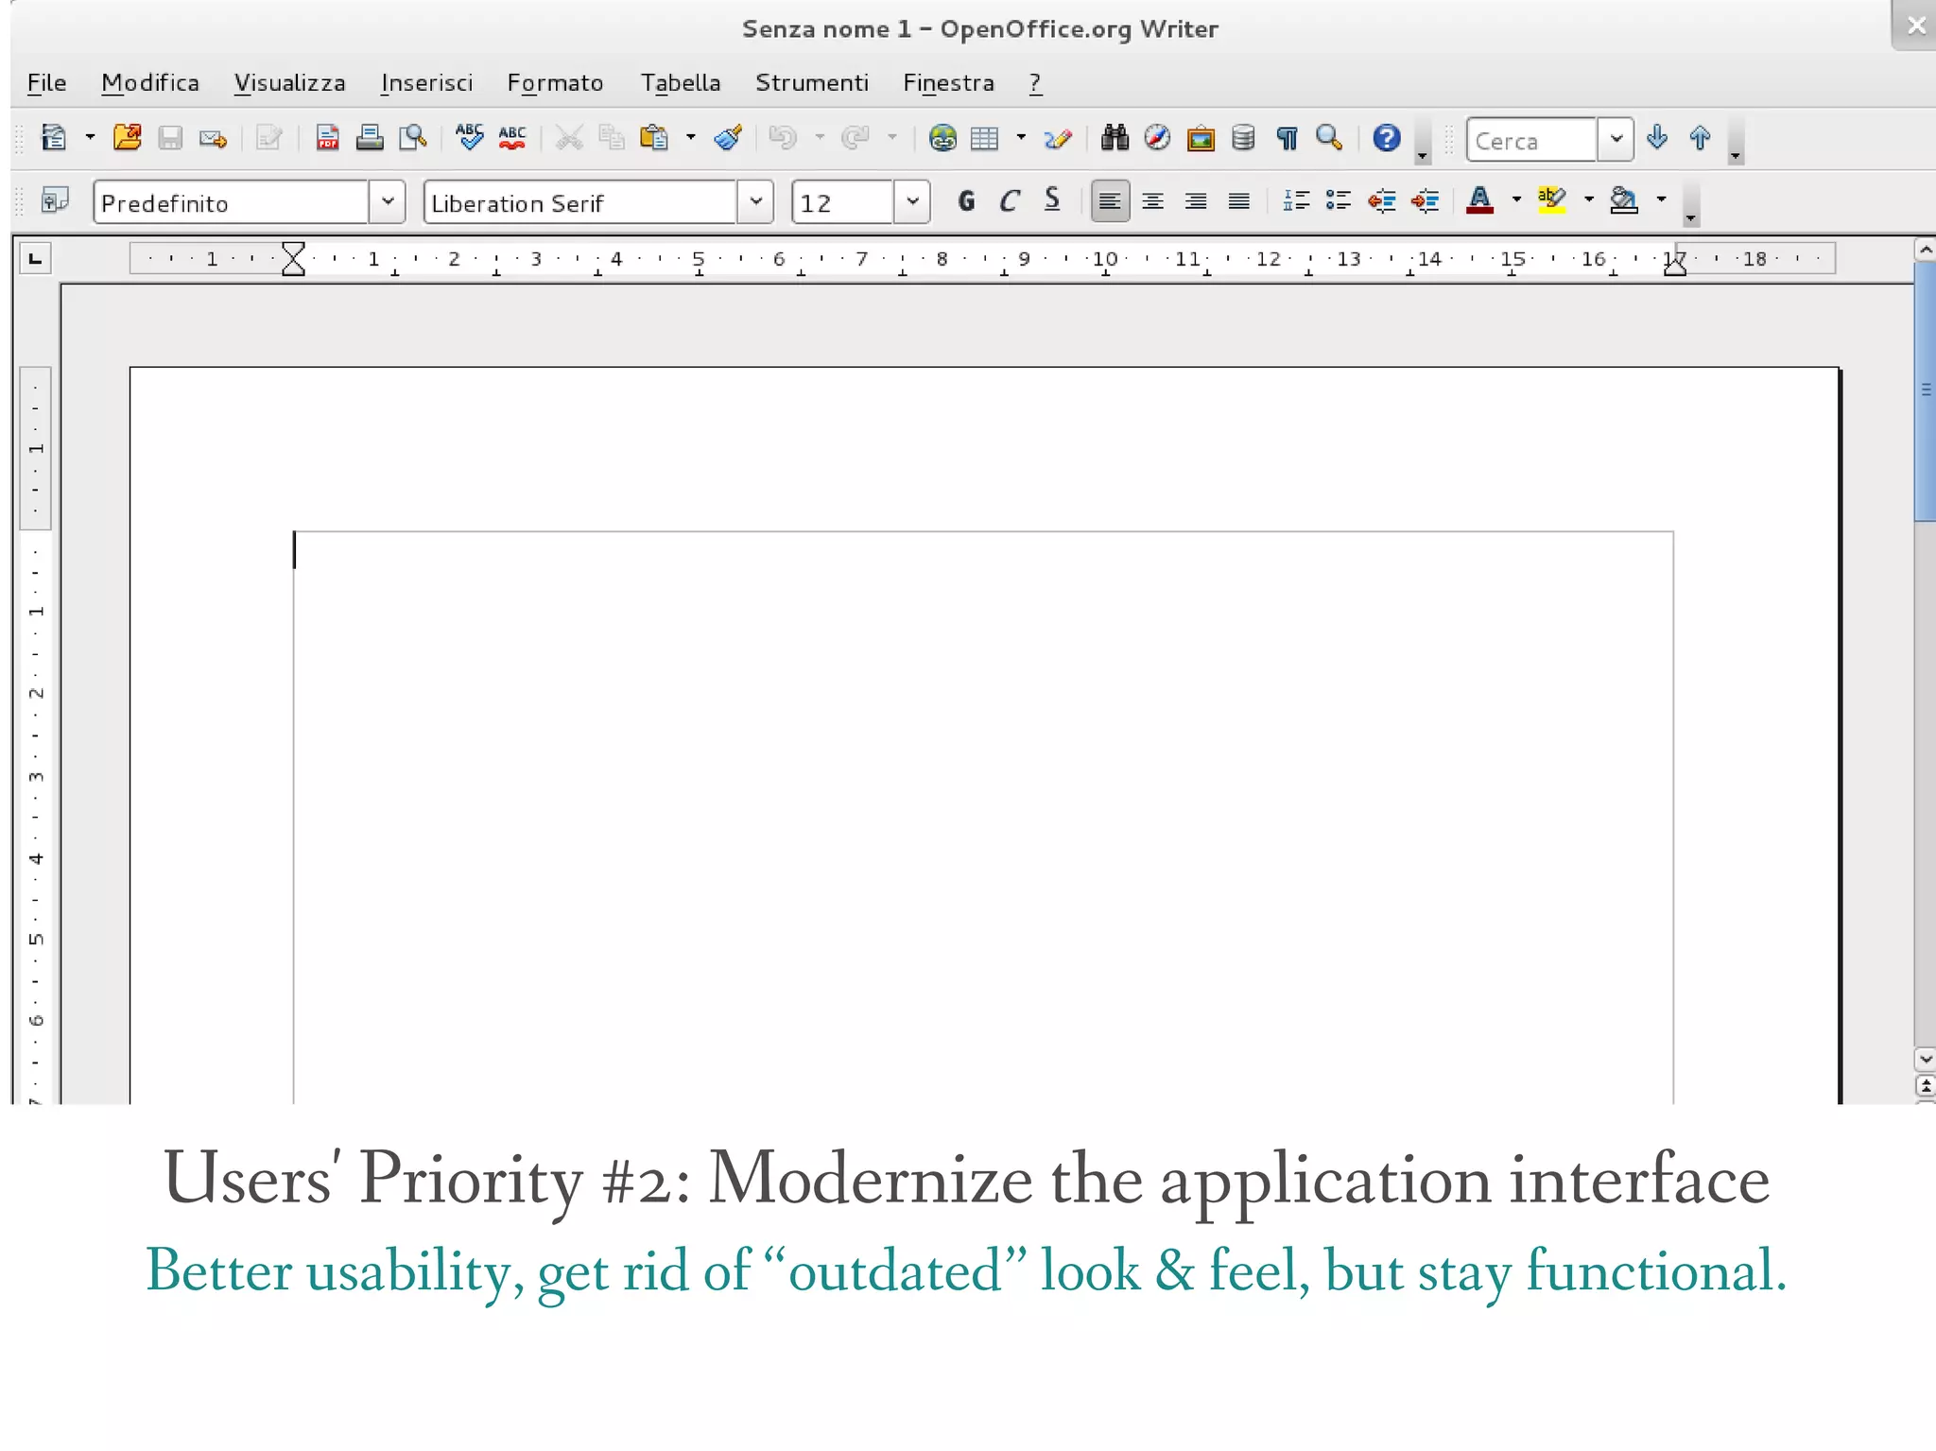Open the Undo history dropdown arrow

[x=820, y=138]
